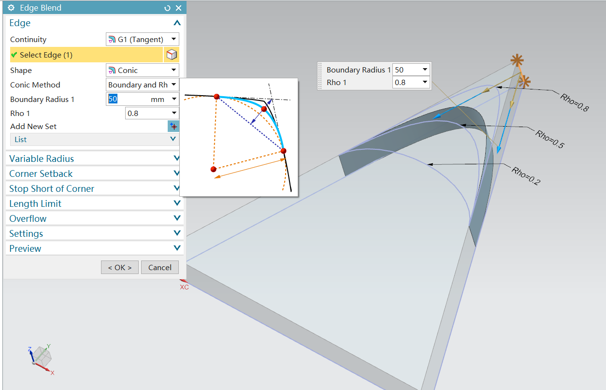Open the Continuity G1 (Tangent) dropdown
This screenshot has height=390, width=606.
point(142,40)
